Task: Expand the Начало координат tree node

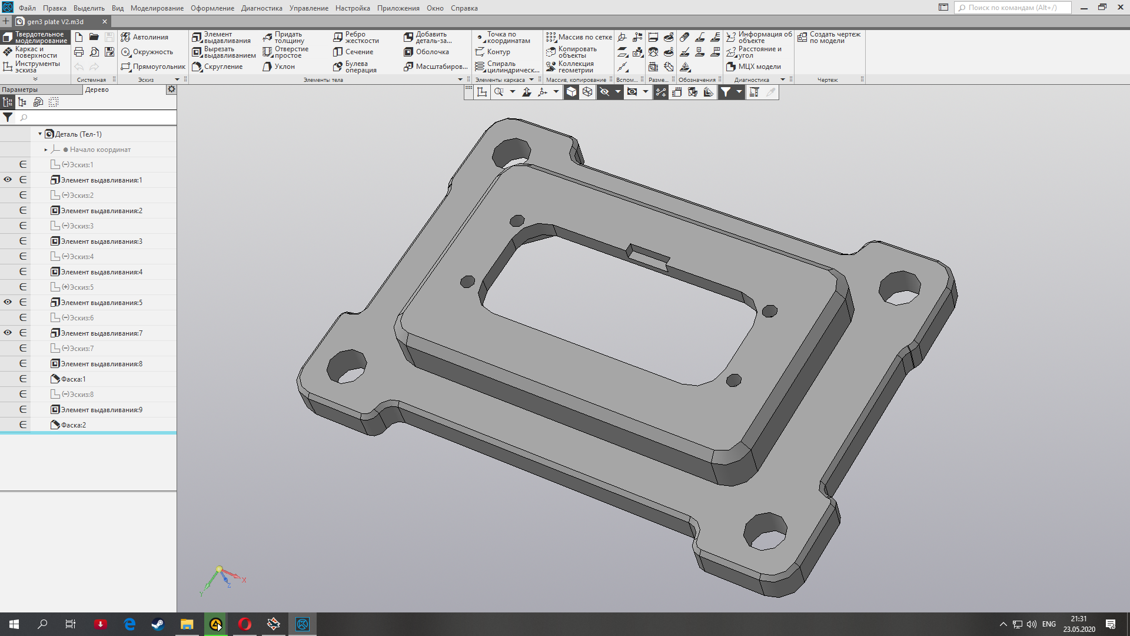Action: point(46,150)
